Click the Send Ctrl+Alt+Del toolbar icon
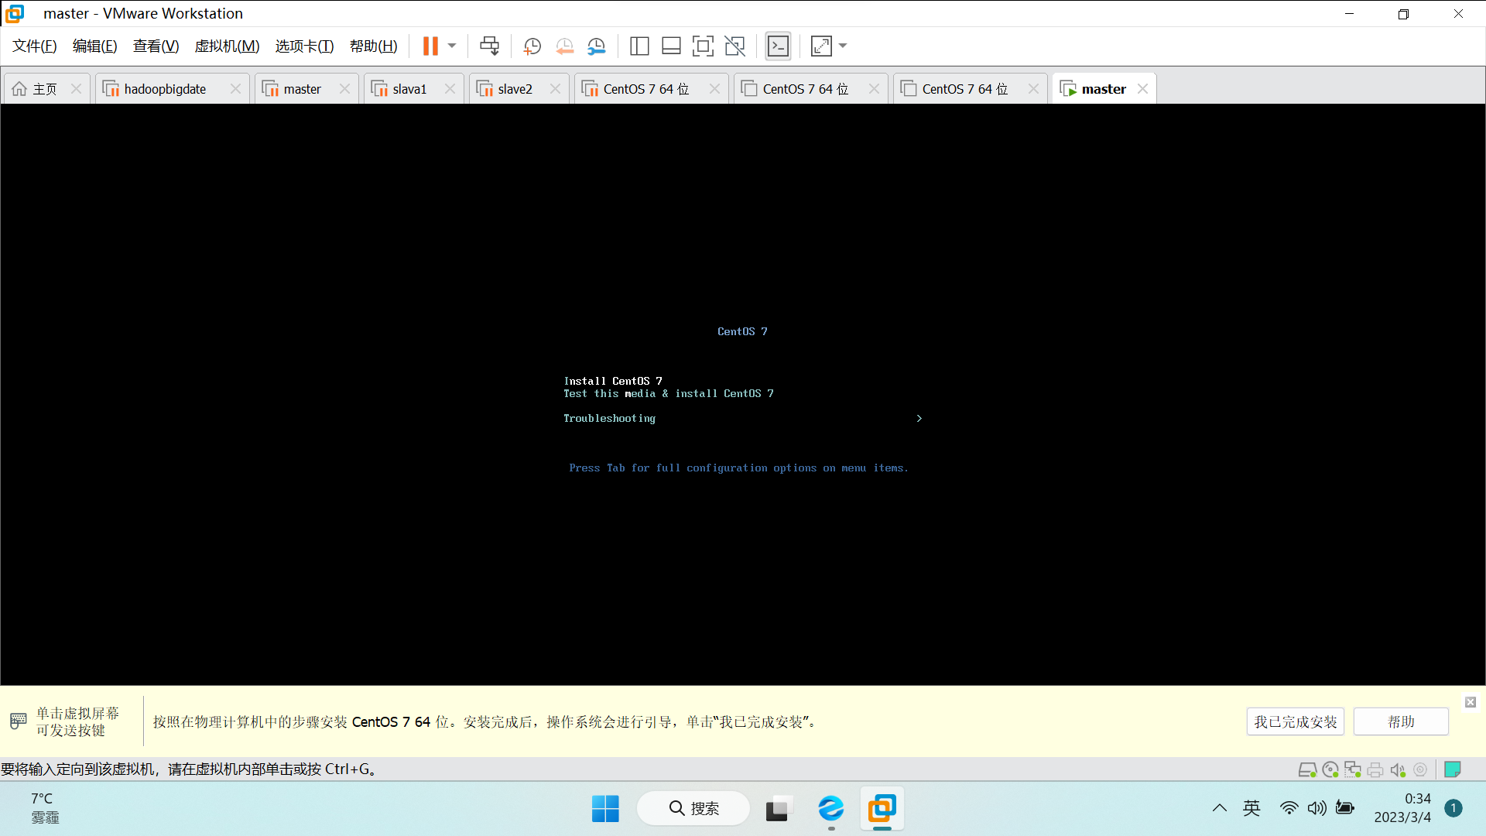 pos(489,46)
